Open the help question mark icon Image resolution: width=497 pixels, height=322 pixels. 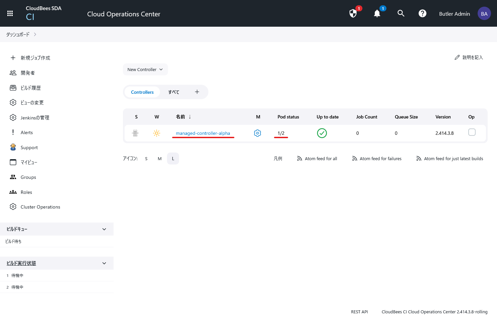coord(423,13)
